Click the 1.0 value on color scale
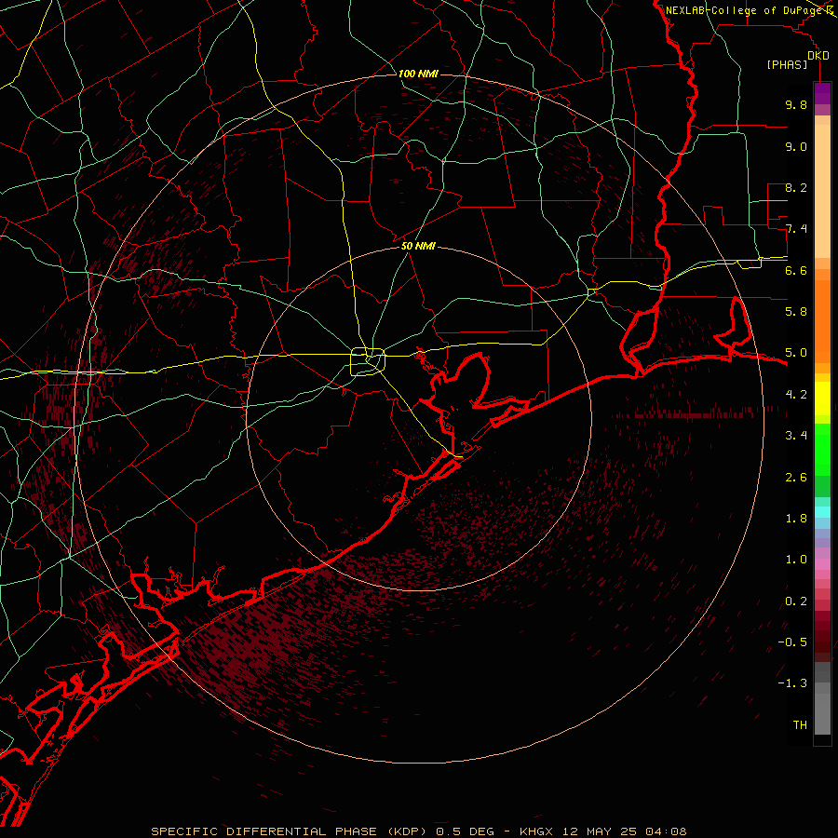838x838 pixels. point(796,560)
